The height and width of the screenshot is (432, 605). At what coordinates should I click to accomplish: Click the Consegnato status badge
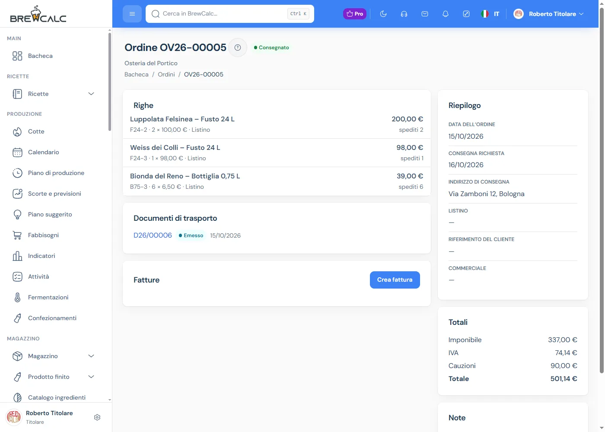[271, 48]
